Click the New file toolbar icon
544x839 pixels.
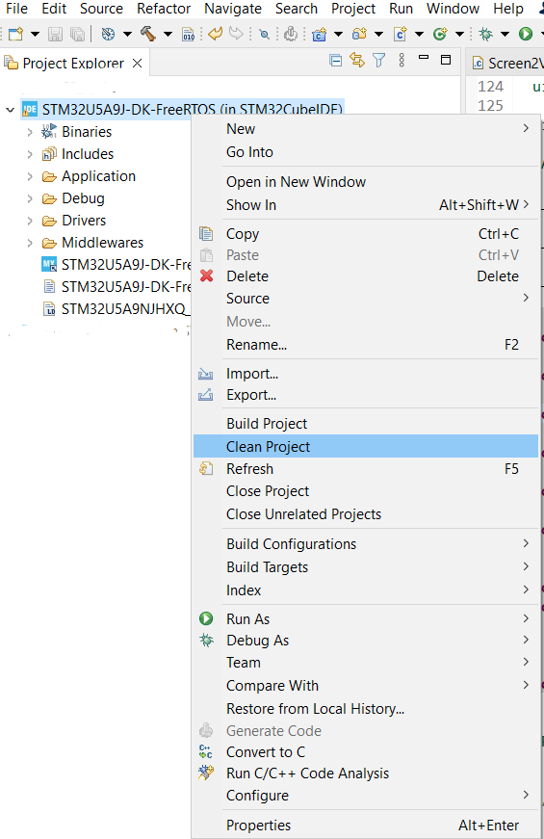(x=16, y=35)
